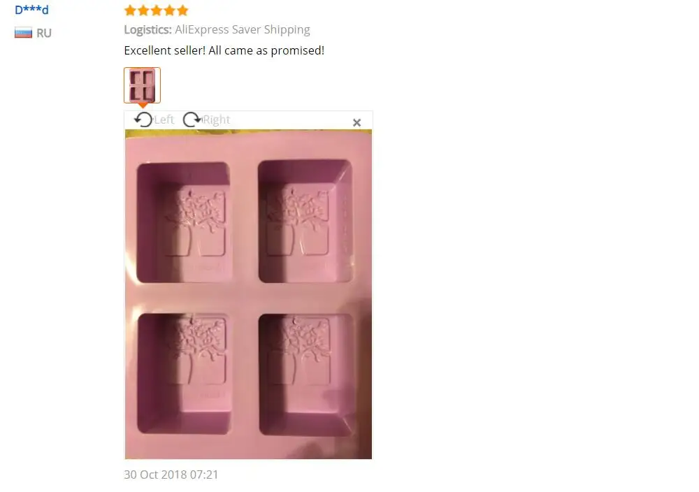Click 'AliExpress Saver Shipping' text

[243, 30]
